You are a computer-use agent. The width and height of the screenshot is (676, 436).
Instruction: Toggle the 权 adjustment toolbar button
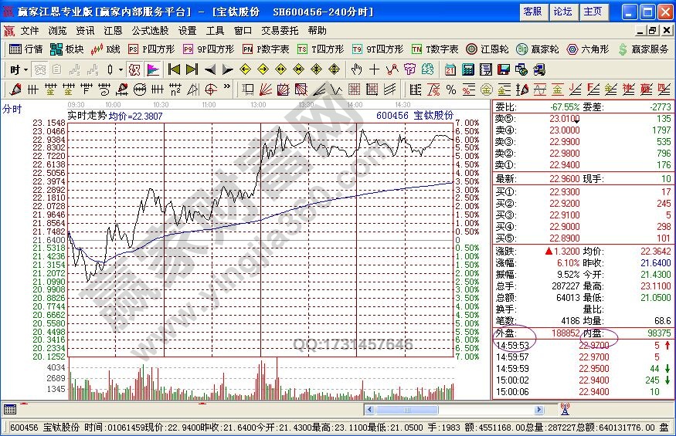pyautogui.click(x=134, y=69)
